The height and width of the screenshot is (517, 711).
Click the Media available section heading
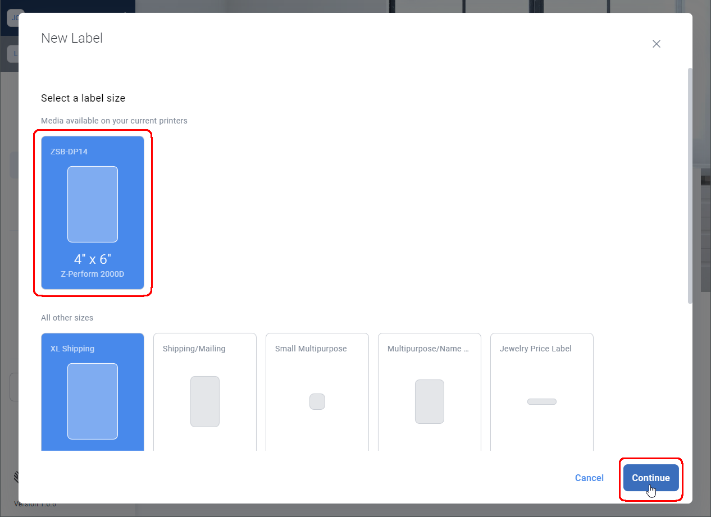[x=114, y=121]
